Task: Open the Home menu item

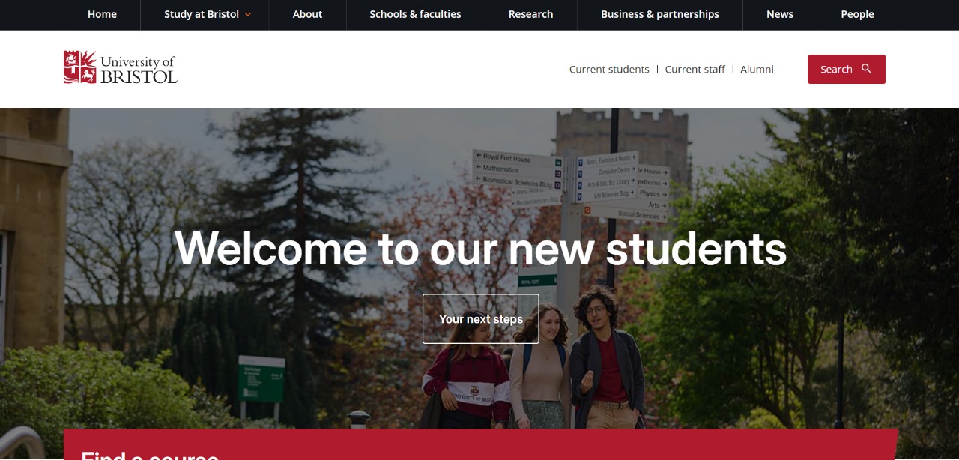Action: 102,14
